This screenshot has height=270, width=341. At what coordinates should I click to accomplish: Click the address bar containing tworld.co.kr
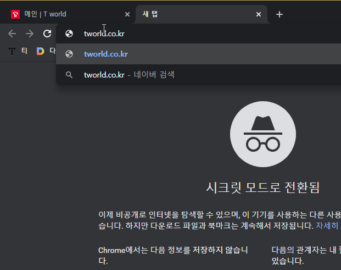tap(198, 34)
